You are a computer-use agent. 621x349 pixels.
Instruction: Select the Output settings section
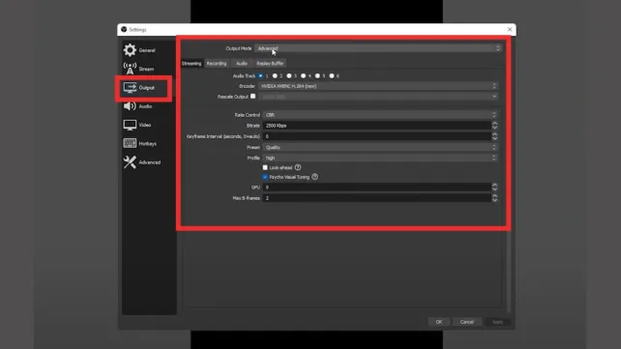[139, 87]
